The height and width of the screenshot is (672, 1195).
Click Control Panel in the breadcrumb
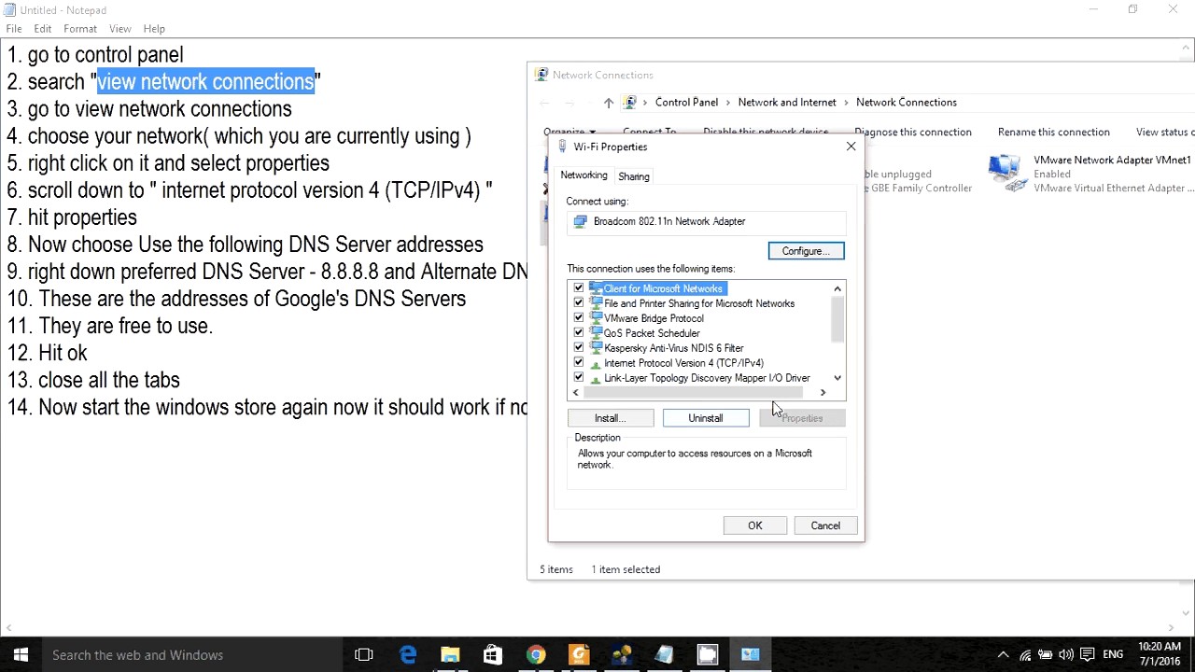(686, 103)
